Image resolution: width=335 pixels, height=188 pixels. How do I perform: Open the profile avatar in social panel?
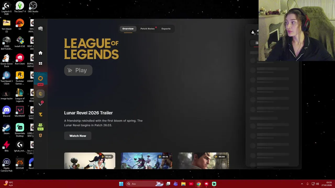(253, 32)
